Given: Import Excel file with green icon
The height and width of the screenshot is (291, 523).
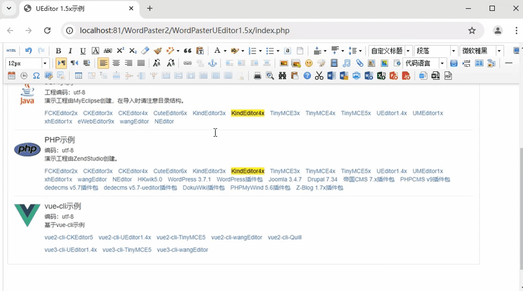Looking at the screenshot, I should [381, 76].
